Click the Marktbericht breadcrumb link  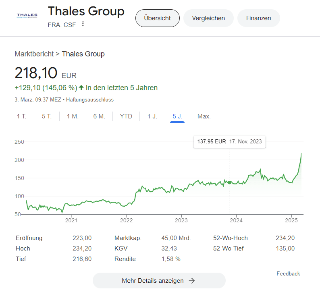34,54
